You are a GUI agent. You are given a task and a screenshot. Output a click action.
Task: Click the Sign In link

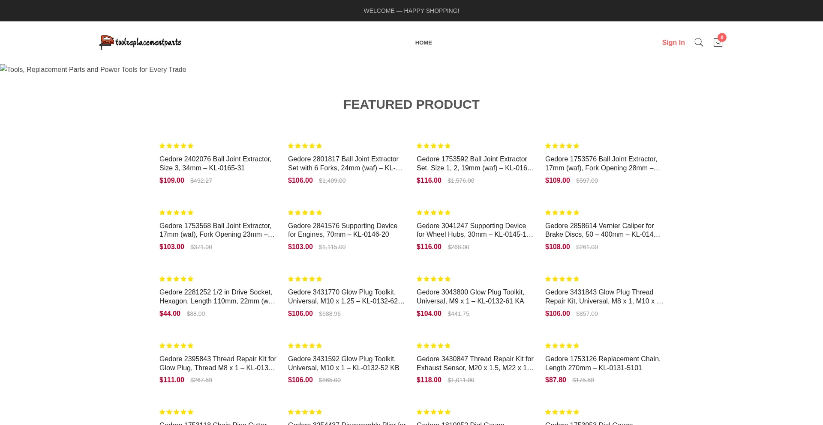click(673, 42)
